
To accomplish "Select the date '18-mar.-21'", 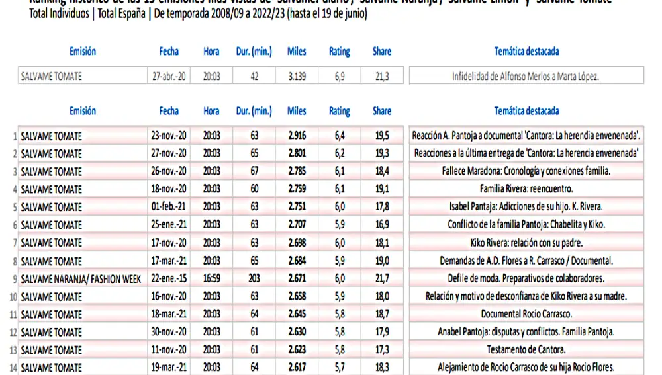I will coord(169,314).
